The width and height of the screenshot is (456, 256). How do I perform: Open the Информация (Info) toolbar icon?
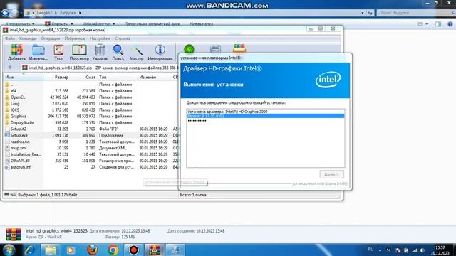coord(160,52)
